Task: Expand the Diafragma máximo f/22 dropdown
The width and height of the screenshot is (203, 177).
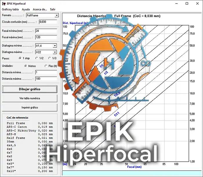Action: coord(55,52)
